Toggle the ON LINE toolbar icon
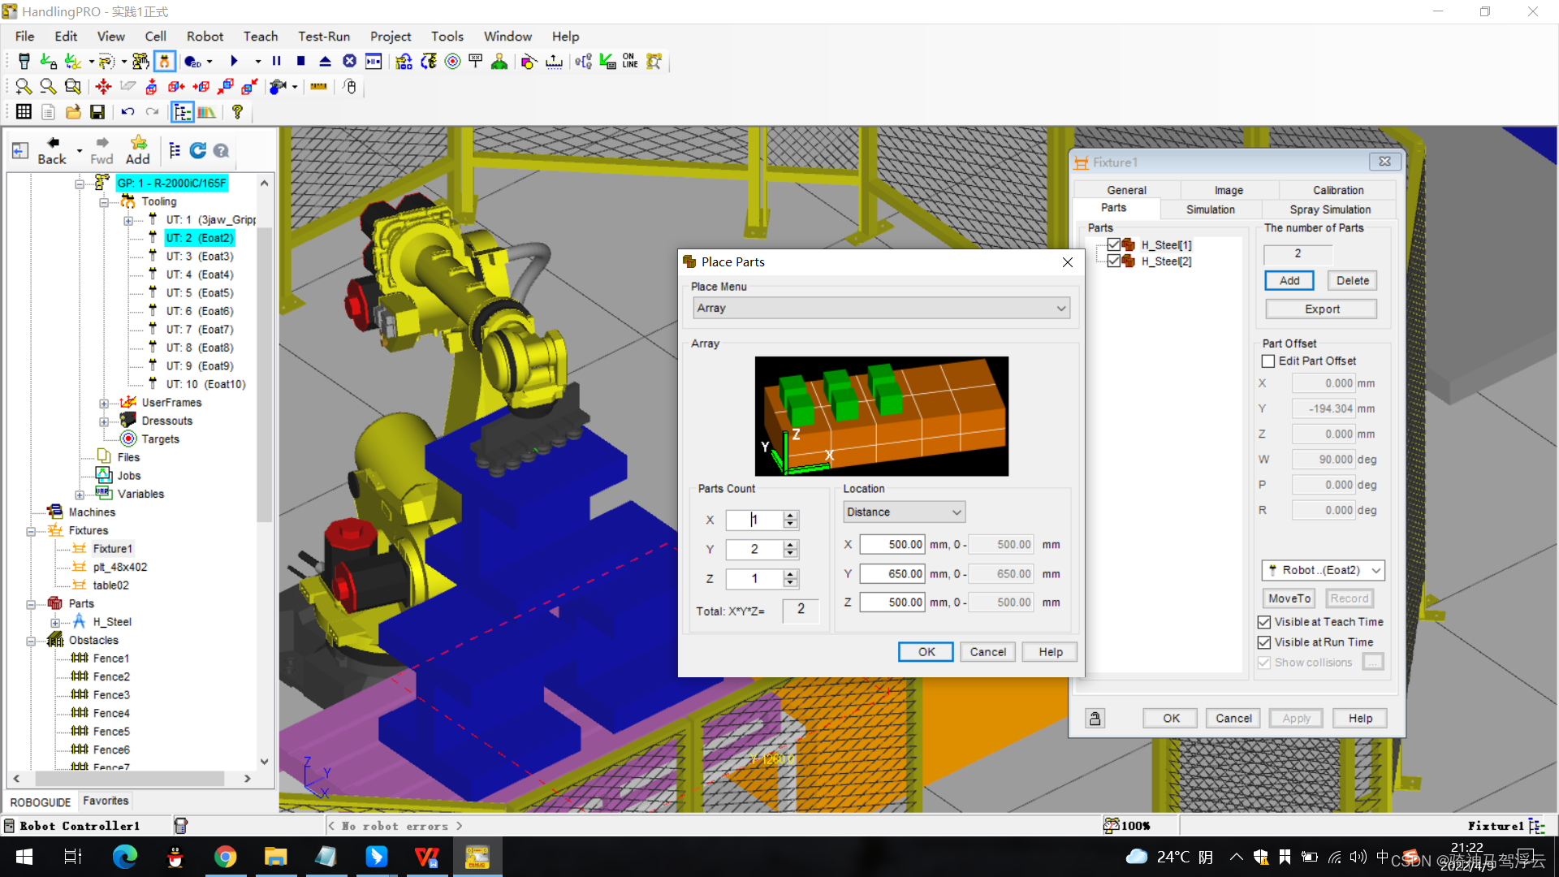The width and height of the screenshot is (1559, 877). tap(630, 62)
